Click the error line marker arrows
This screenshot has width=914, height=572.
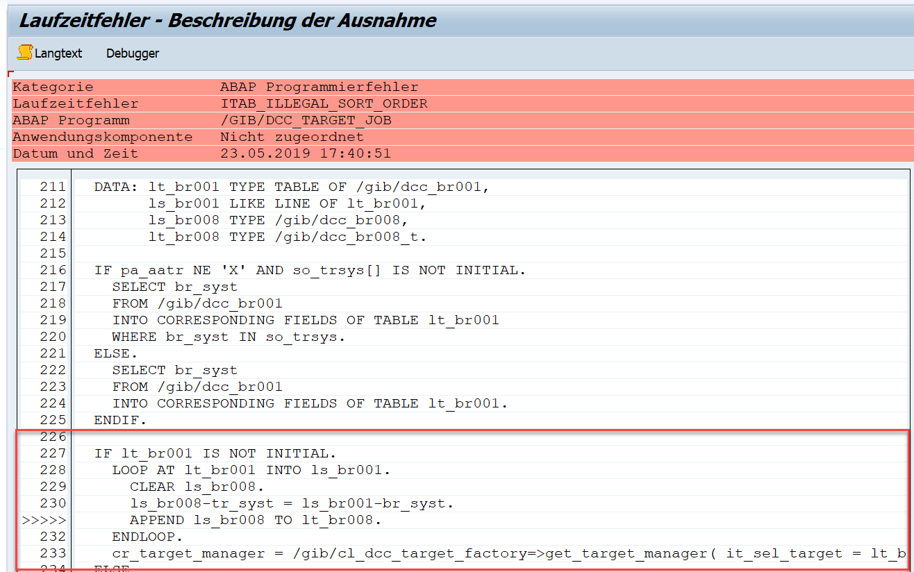[x=44, y=520]
